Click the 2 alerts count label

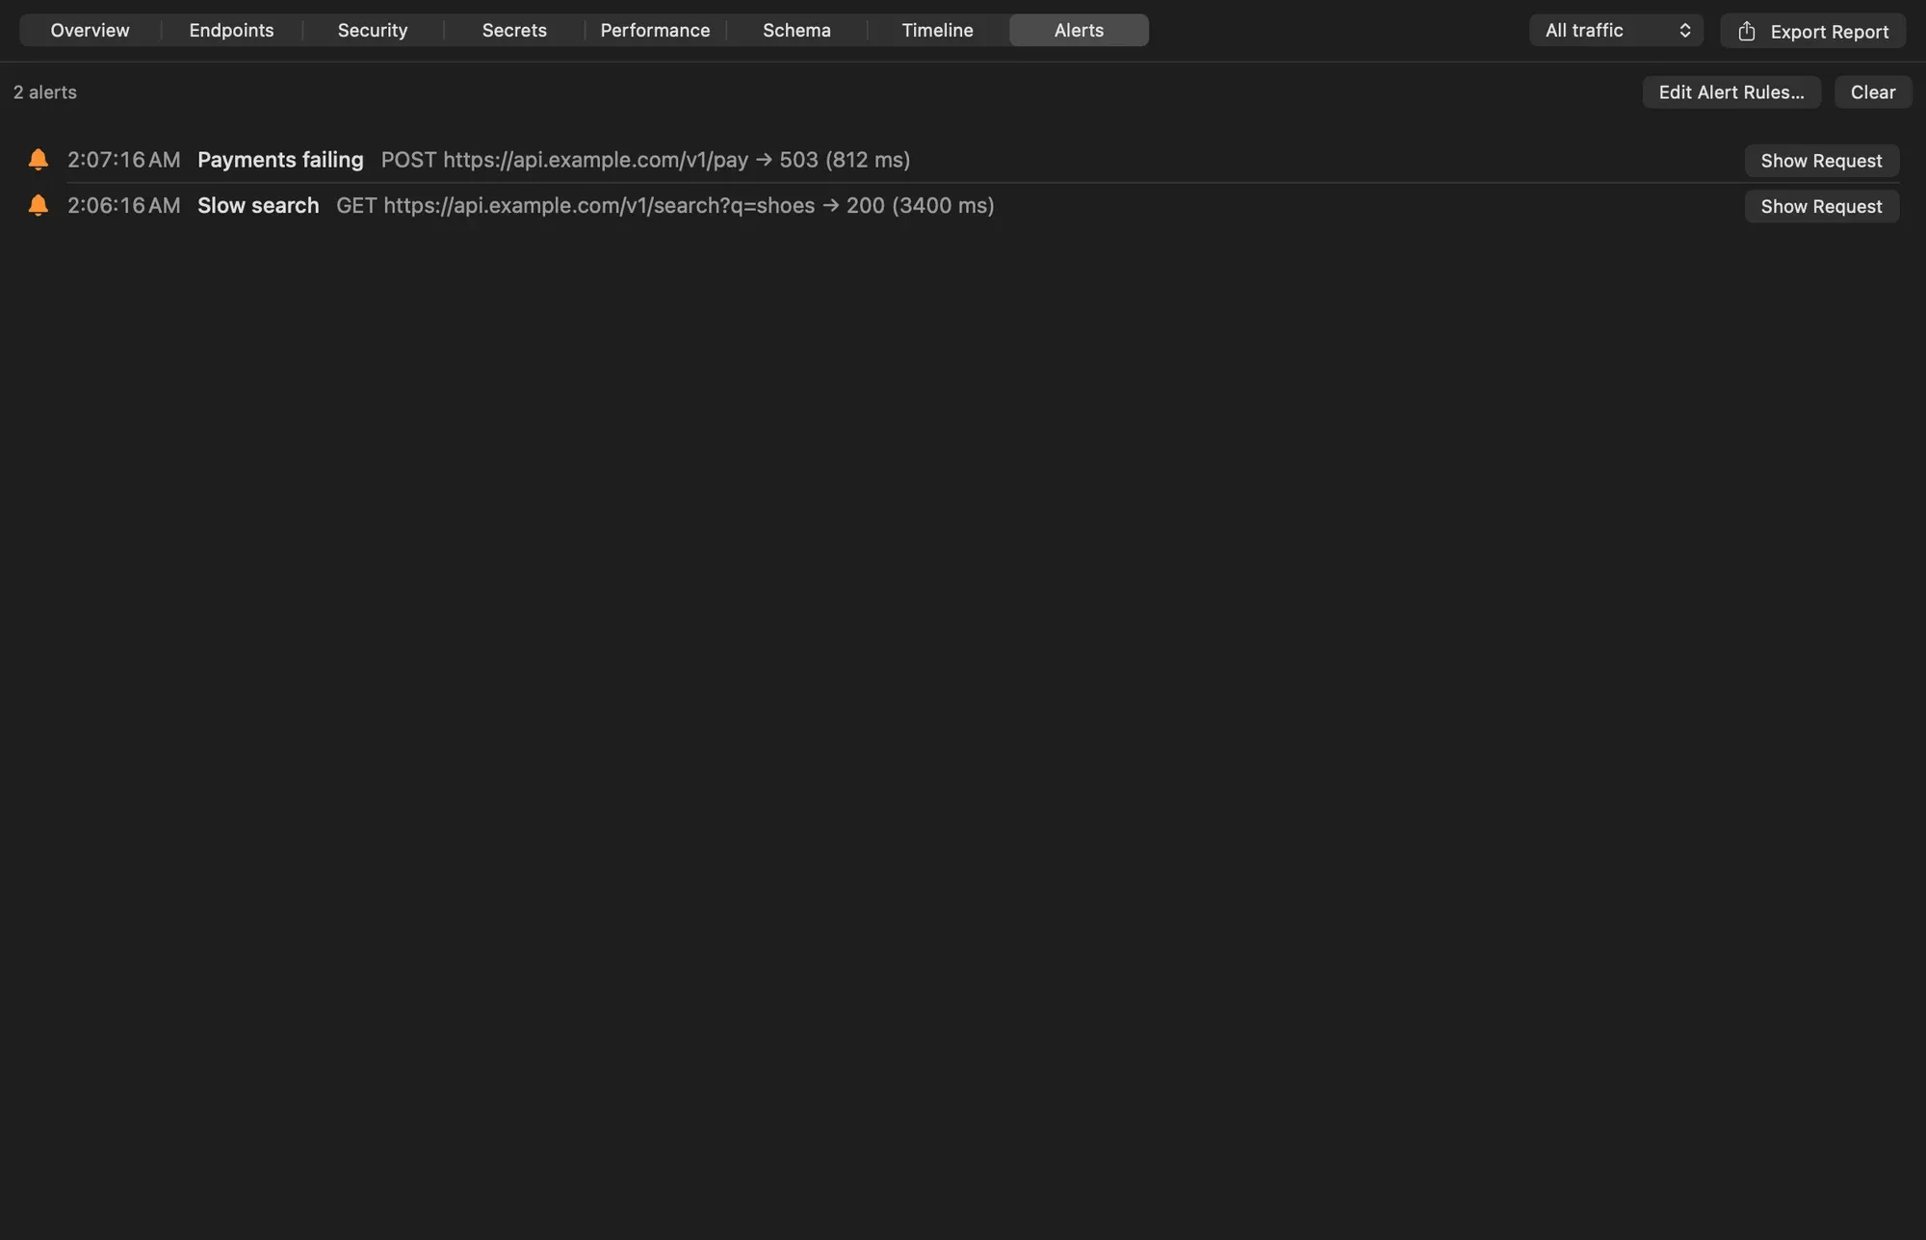(x=45, y=92)
